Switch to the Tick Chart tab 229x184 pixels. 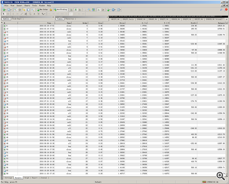coord(17,19)
